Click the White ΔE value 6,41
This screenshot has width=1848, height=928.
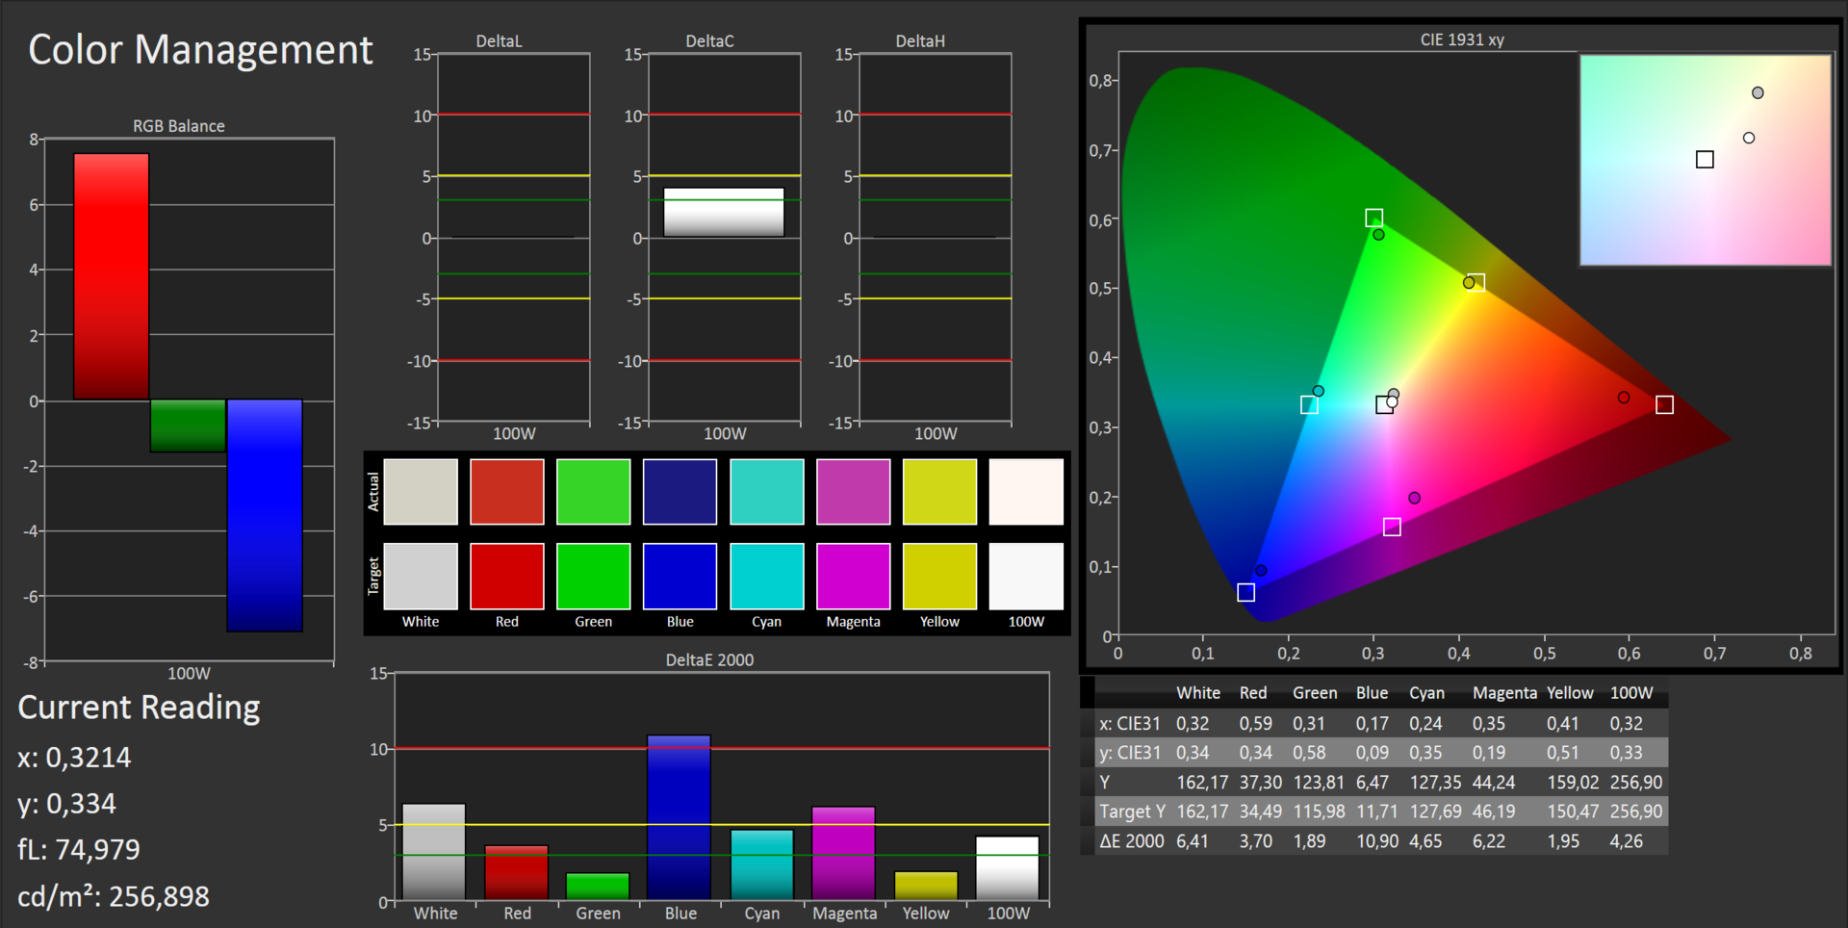point(1192,841)
